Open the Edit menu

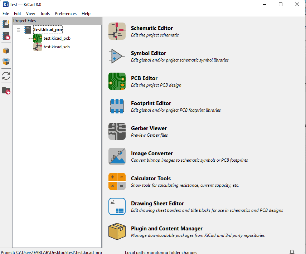click(18, 14)
